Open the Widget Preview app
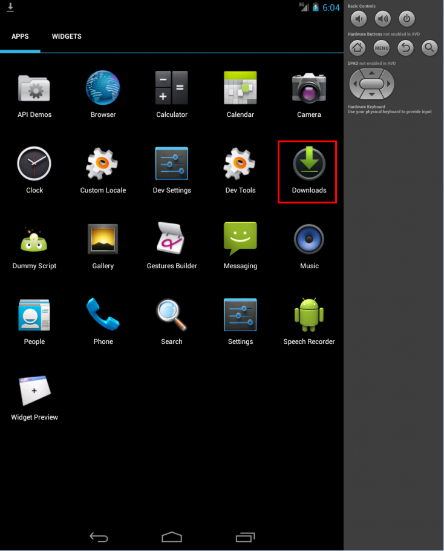Screen dimensions: 444x551 click(34, 398)
